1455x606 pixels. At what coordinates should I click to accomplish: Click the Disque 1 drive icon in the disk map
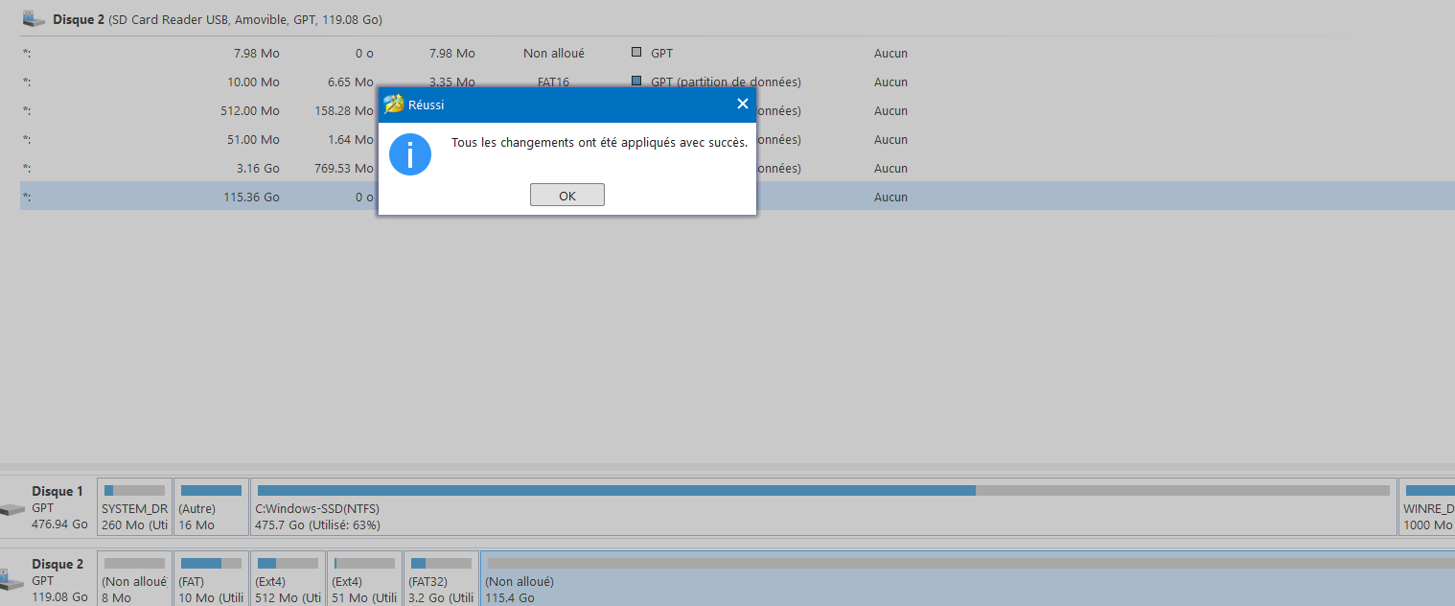[x=12, y=509]
